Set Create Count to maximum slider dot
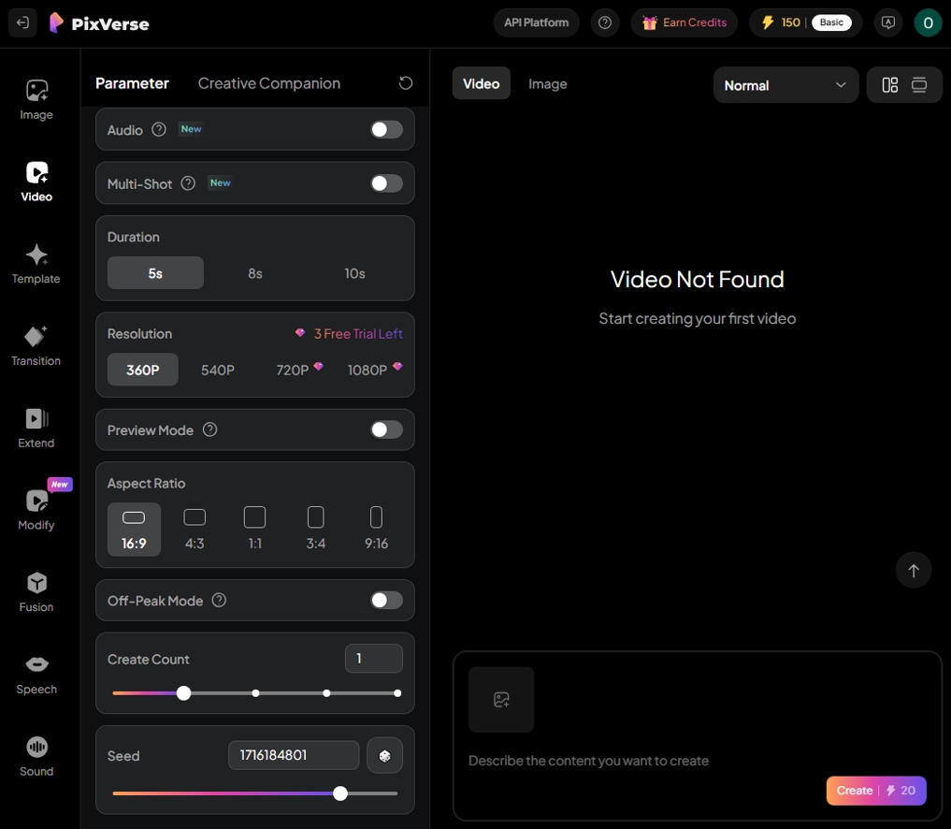Image resolution: width=951 pixels, height=829 pixels. tap(397, 693)
